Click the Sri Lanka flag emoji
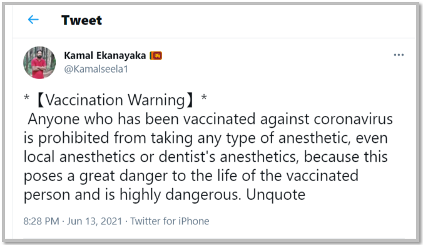The image size is (423, 245). (156, 56)
